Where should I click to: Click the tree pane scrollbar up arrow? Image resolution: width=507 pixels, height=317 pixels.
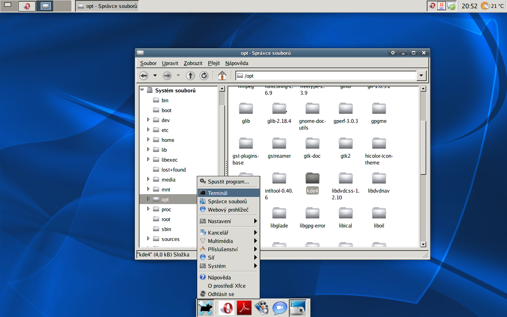point(222,89)
